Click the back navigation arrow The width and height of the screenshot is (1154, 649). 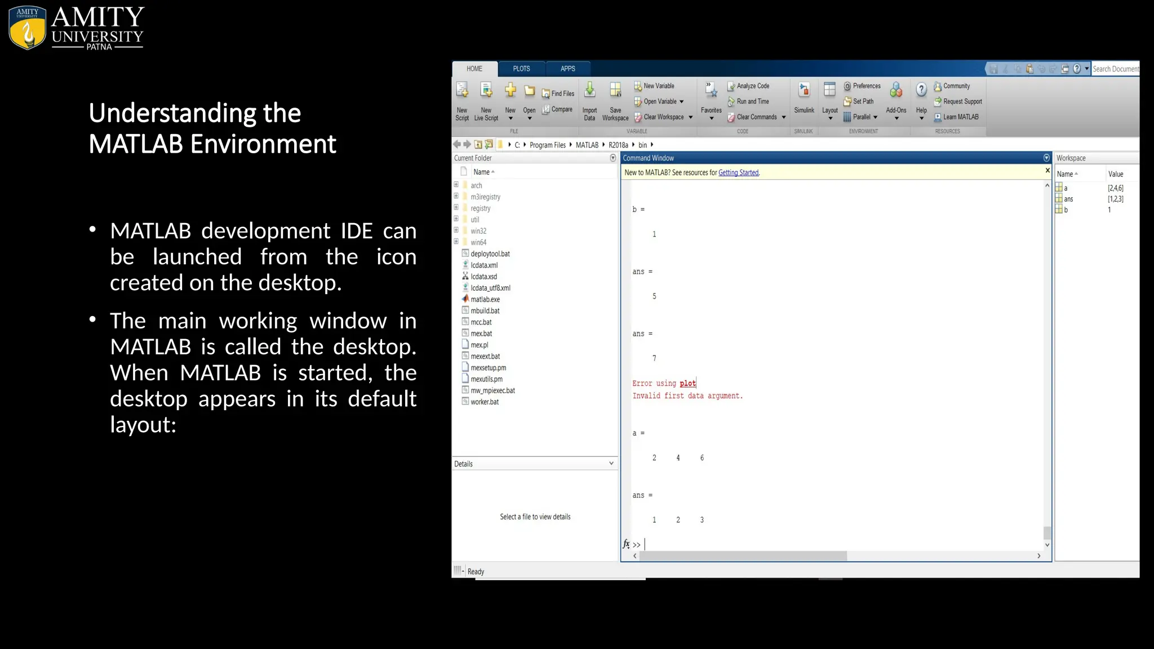(457, 144)
